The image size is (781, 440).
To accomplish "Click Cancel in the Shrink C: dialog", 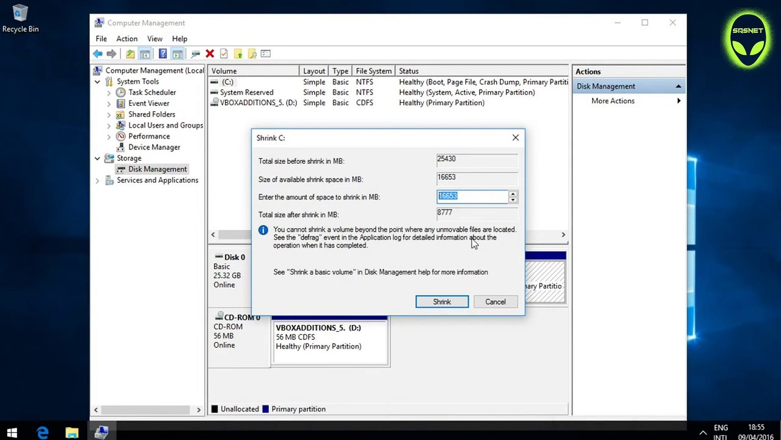I will [495, 302].
